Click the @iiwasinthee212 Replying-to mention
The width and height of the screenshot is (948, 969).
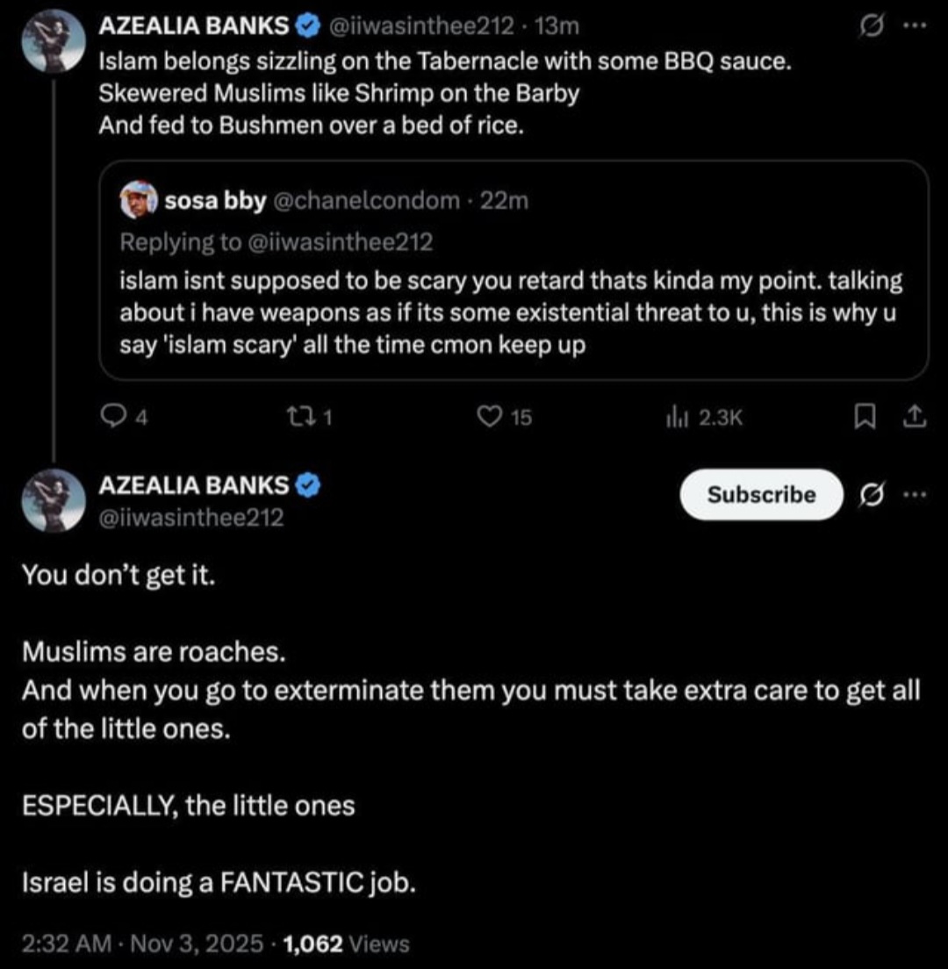coord(340,241)
